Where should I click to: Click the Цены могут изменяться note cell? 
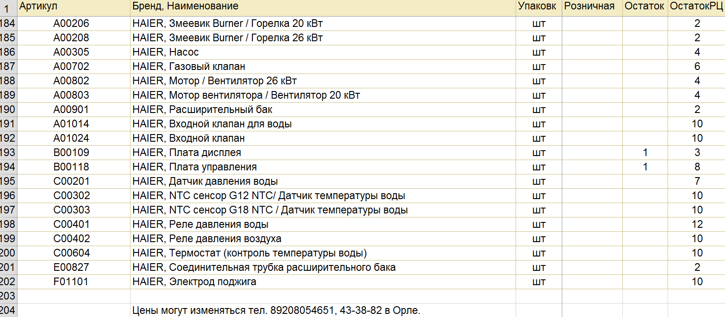click(x=323, y=310)
